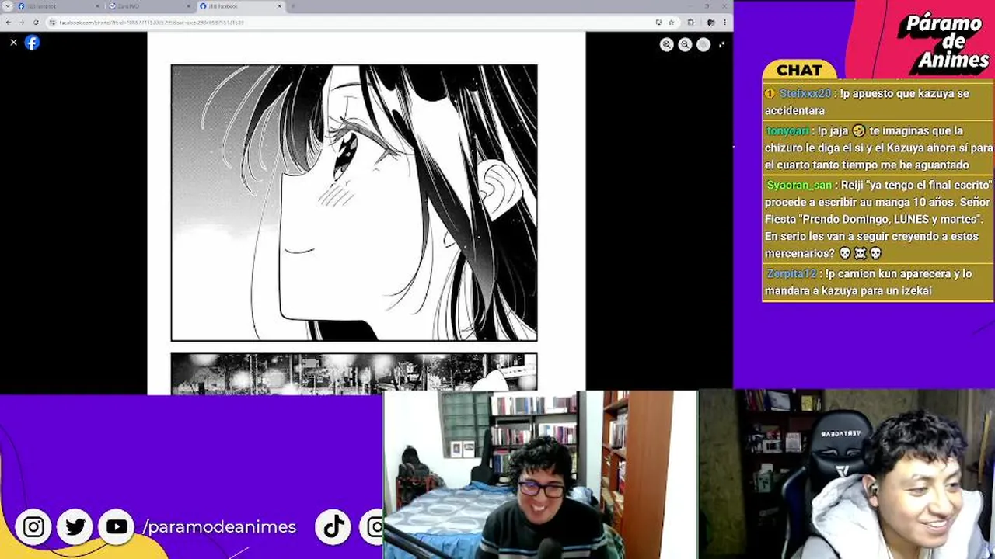Open the tab search dropdown arrow
This screenshot has width=995, height=559.
[x=7, y=6]
